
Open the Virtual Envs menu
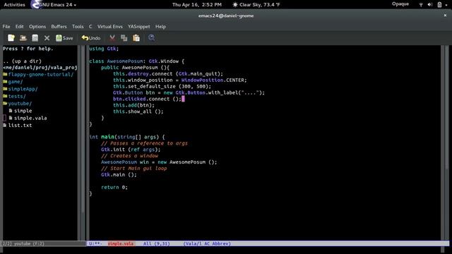[110, 27]
